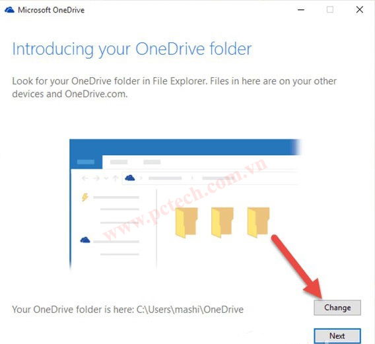
Task: Expand the small chevron beside navigation arrows
Action: (106, 178)
